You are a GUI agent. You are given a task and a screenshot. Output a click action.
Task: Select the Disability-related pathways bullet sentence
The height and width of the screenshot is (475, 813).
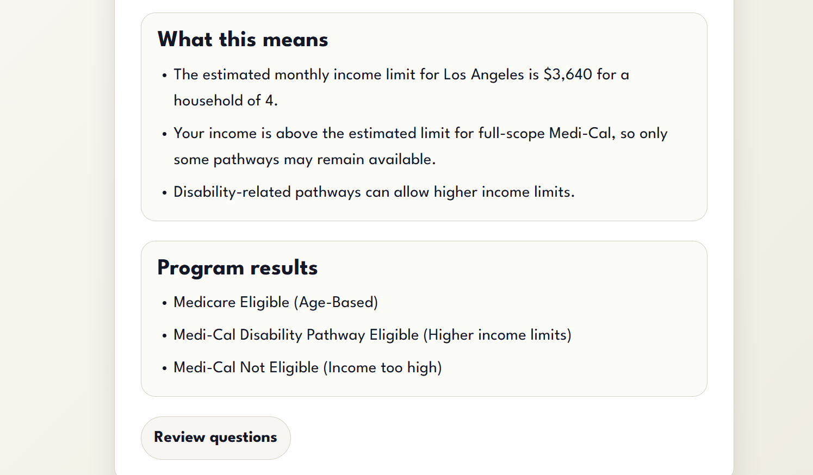(x=374, y=192)
